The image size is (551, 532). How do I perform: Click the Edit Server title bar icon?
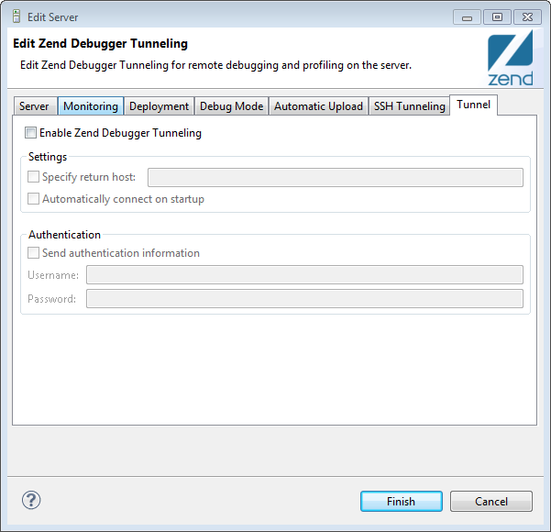pyautogui.click(x=17, y=17)
